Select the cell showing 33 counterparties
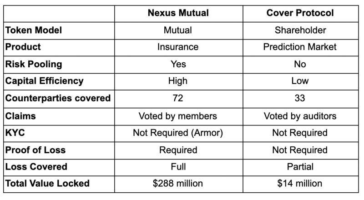Screen dimensions: 364x200 [x=300, y=98]
